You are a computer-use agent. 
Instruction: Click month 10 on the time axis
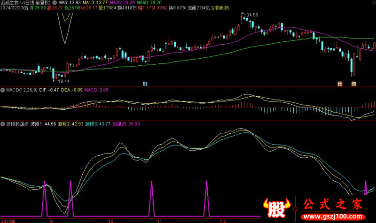pyautogui.click(x=110, y=221)
